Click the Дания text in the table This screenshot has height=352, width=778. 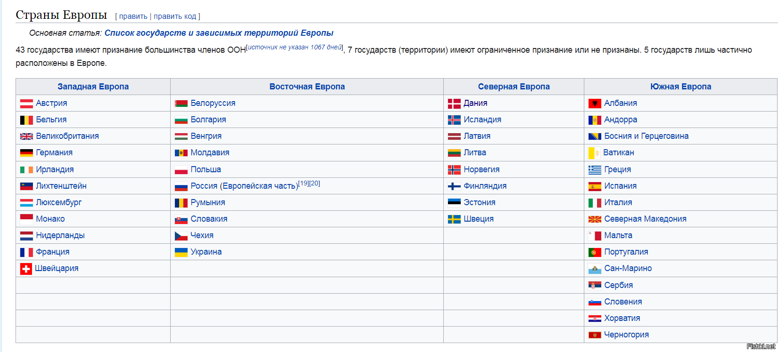tap(476, 103)
